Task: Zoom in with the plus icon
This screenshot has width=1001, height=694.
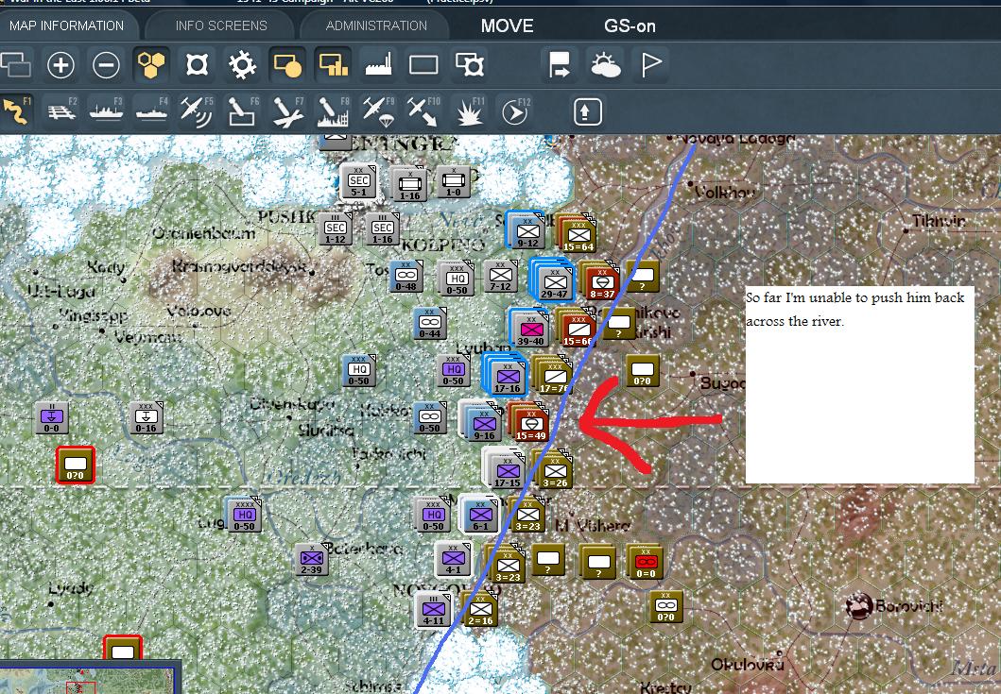Action: coord(60,64)
